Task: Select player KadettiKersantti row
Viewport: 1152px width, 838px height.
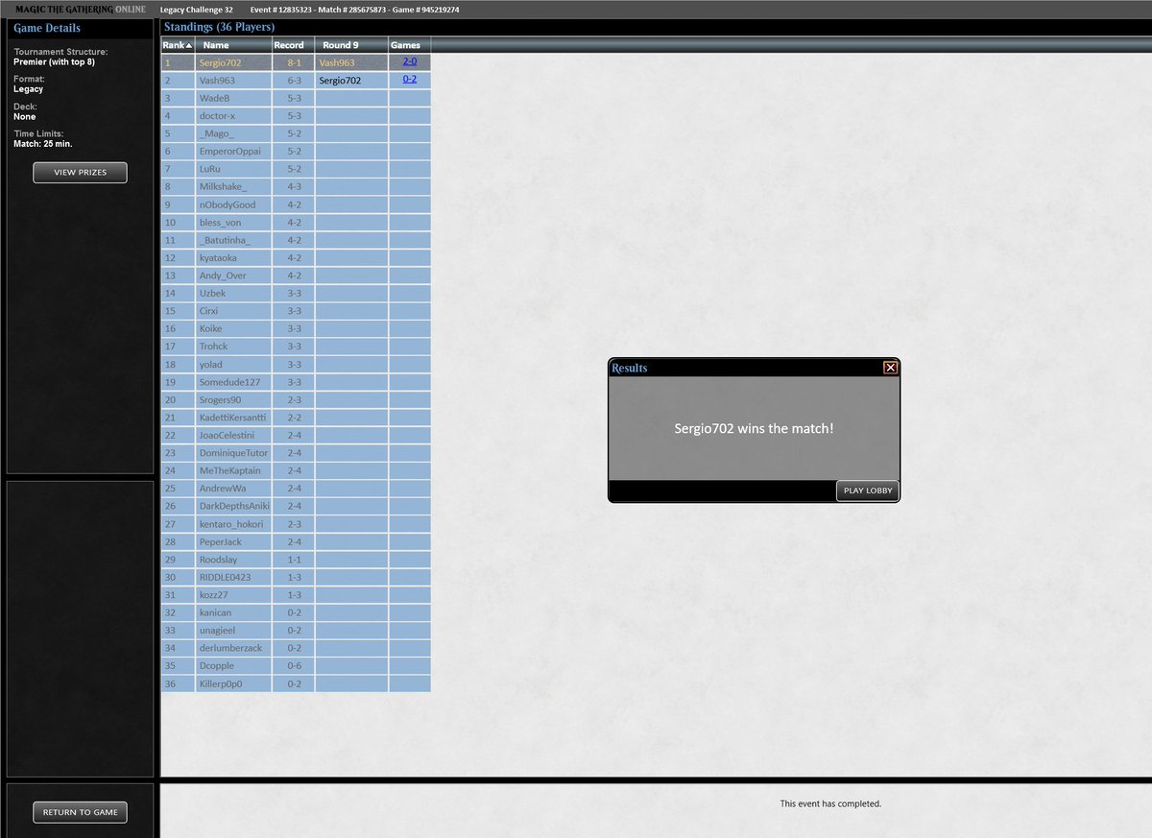Action: click(296, 418)
